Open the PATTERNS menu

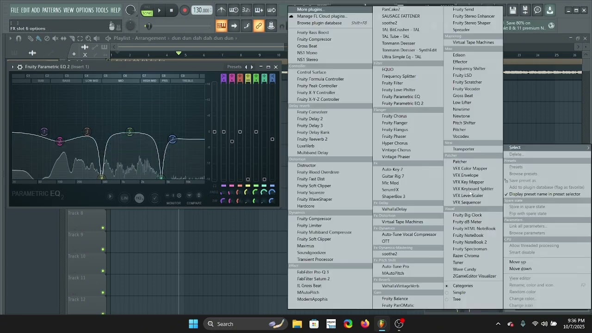click(x=51, y=10)
